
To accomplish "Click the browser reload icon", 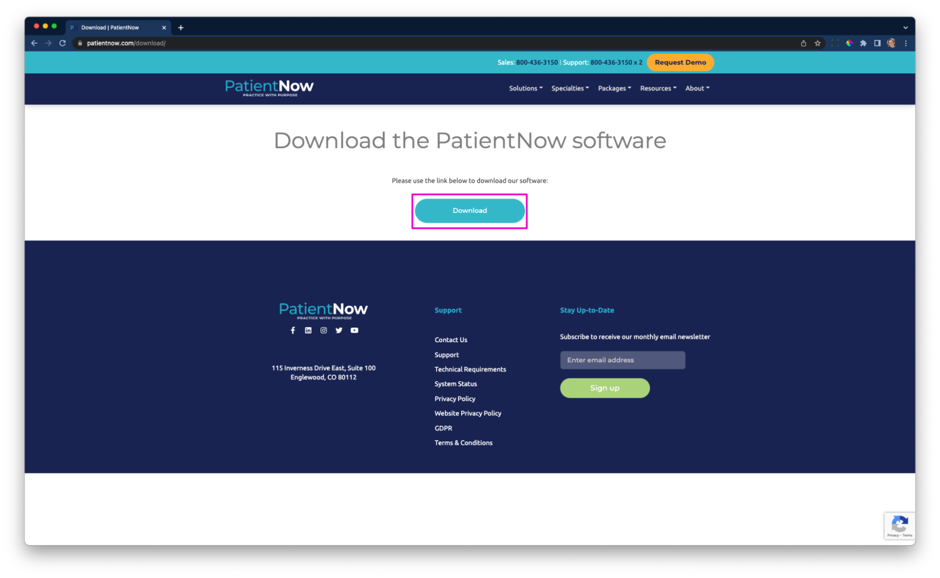I will pyautogui.click(x=63, y=43).
